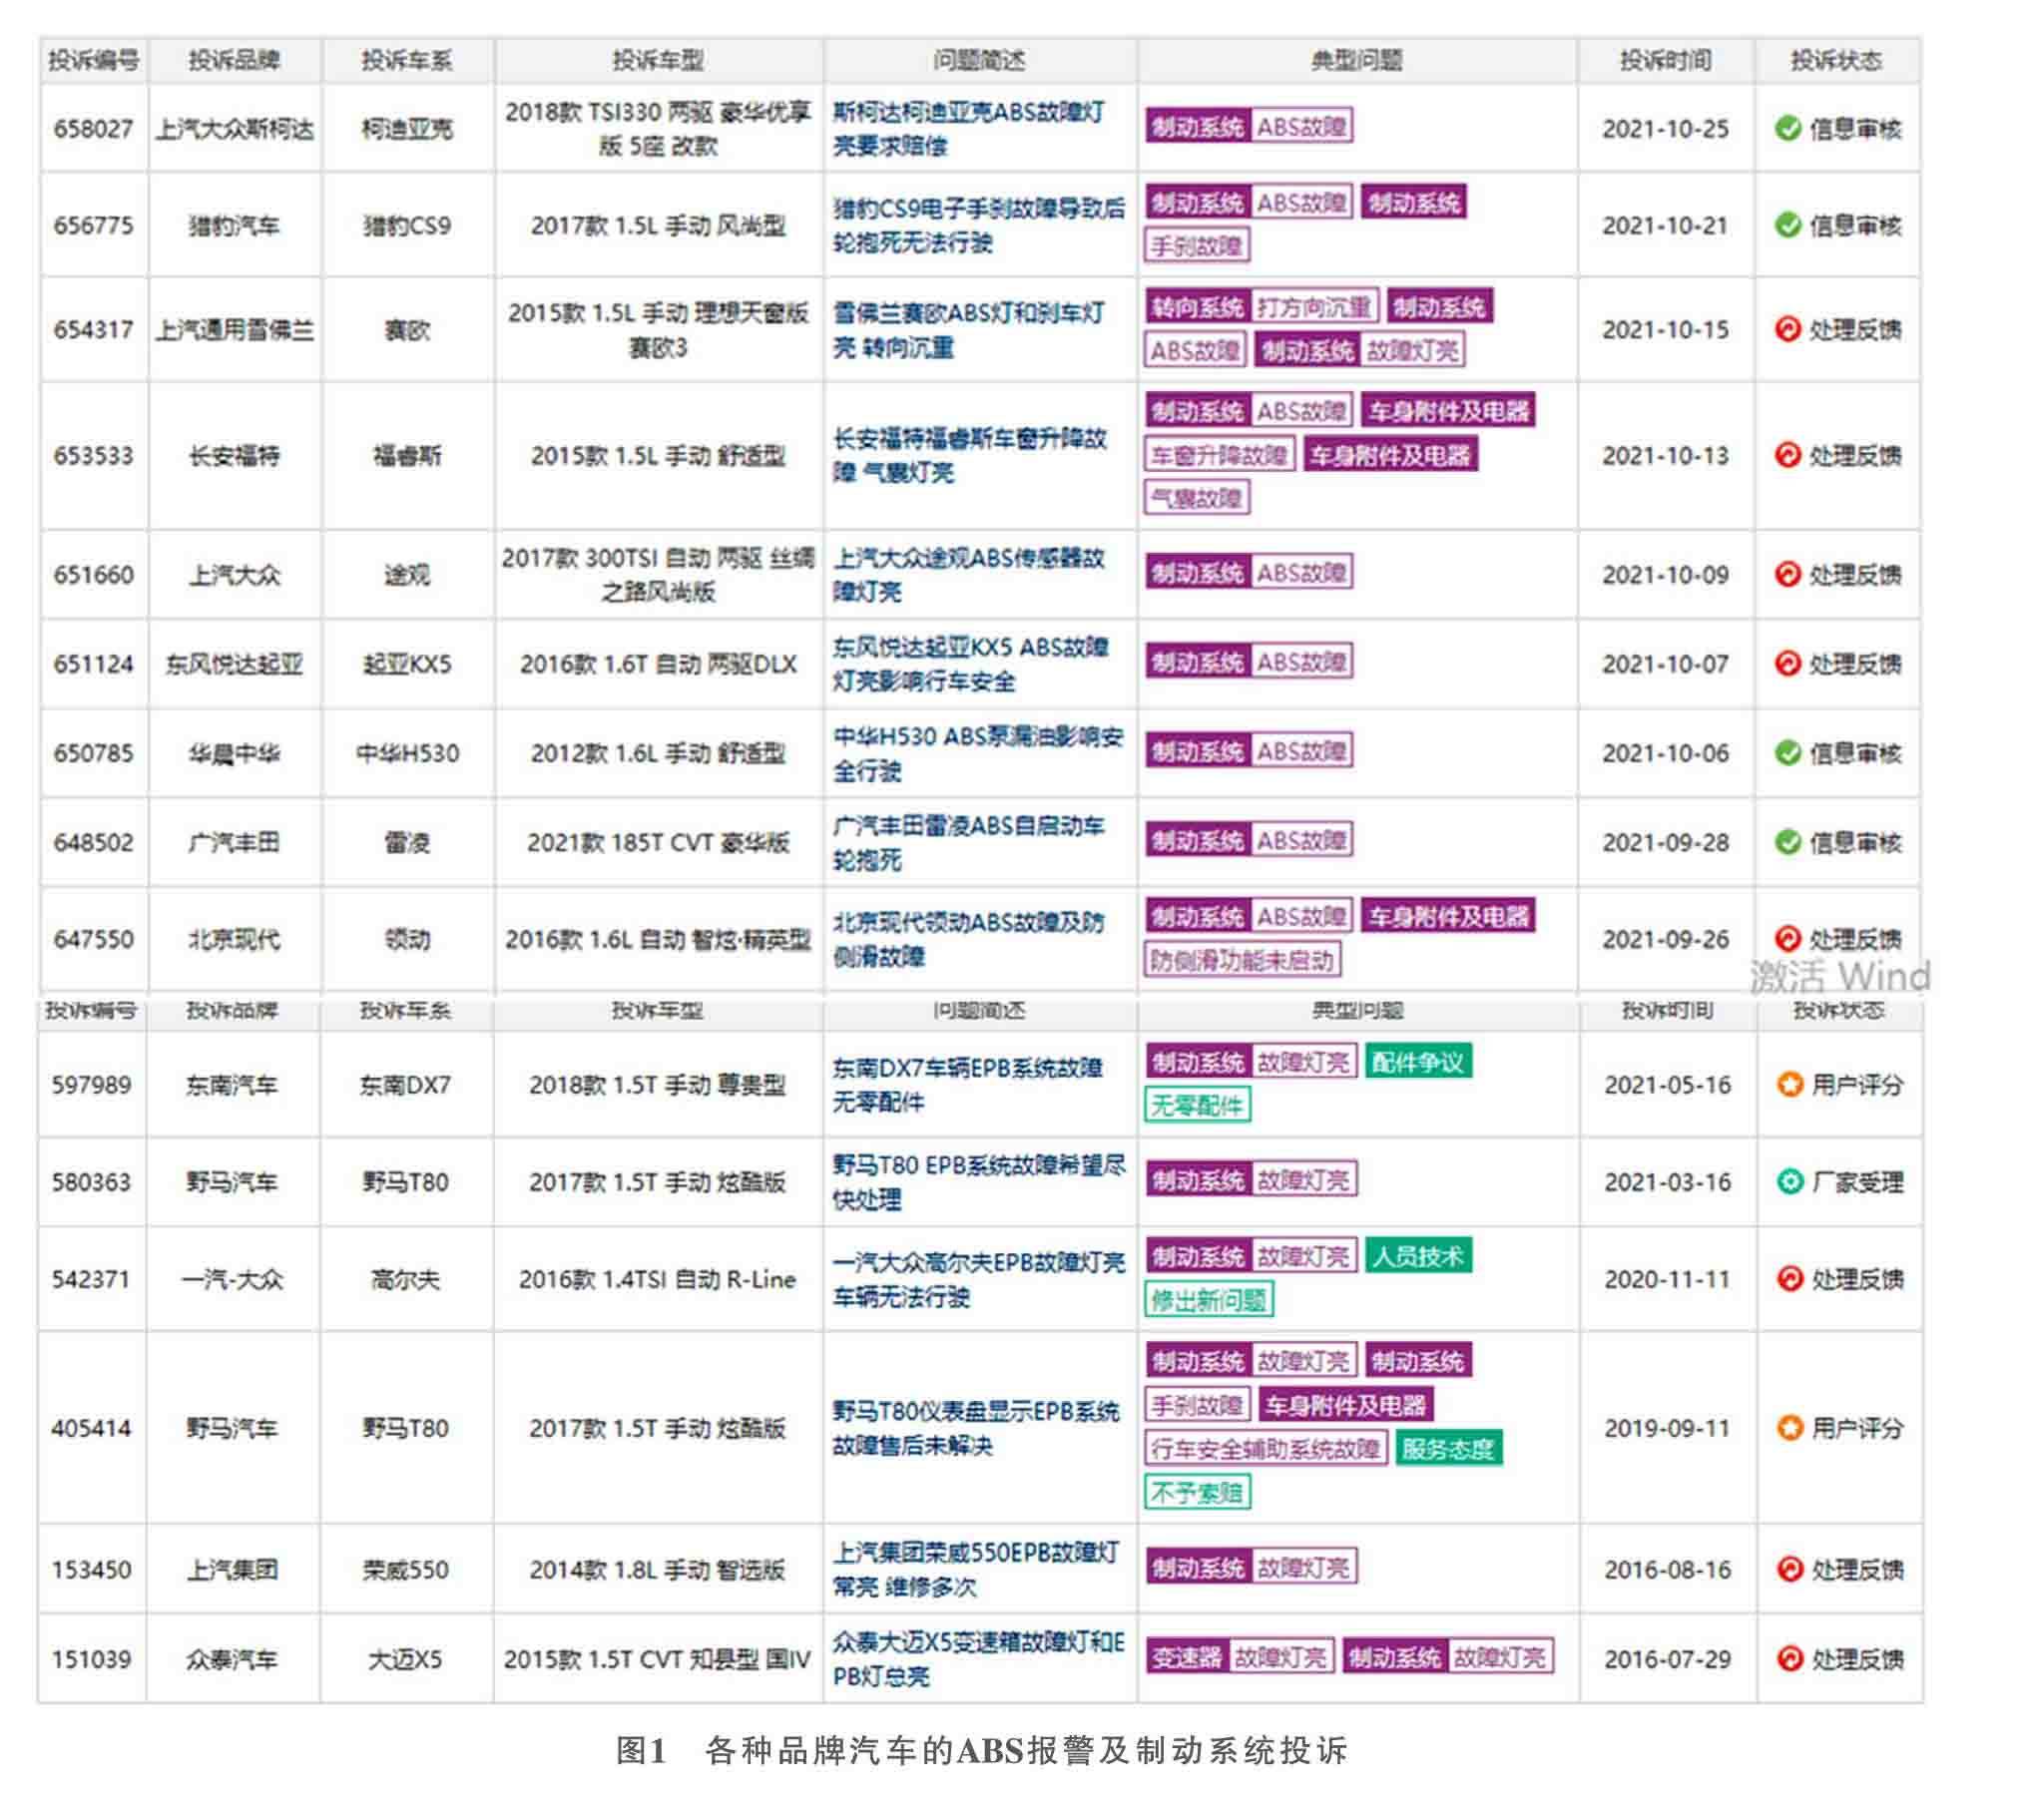Click the green 配件争议 tag
The width and height of the screenshot is (2032, 1812).
pos(1418,1063)
